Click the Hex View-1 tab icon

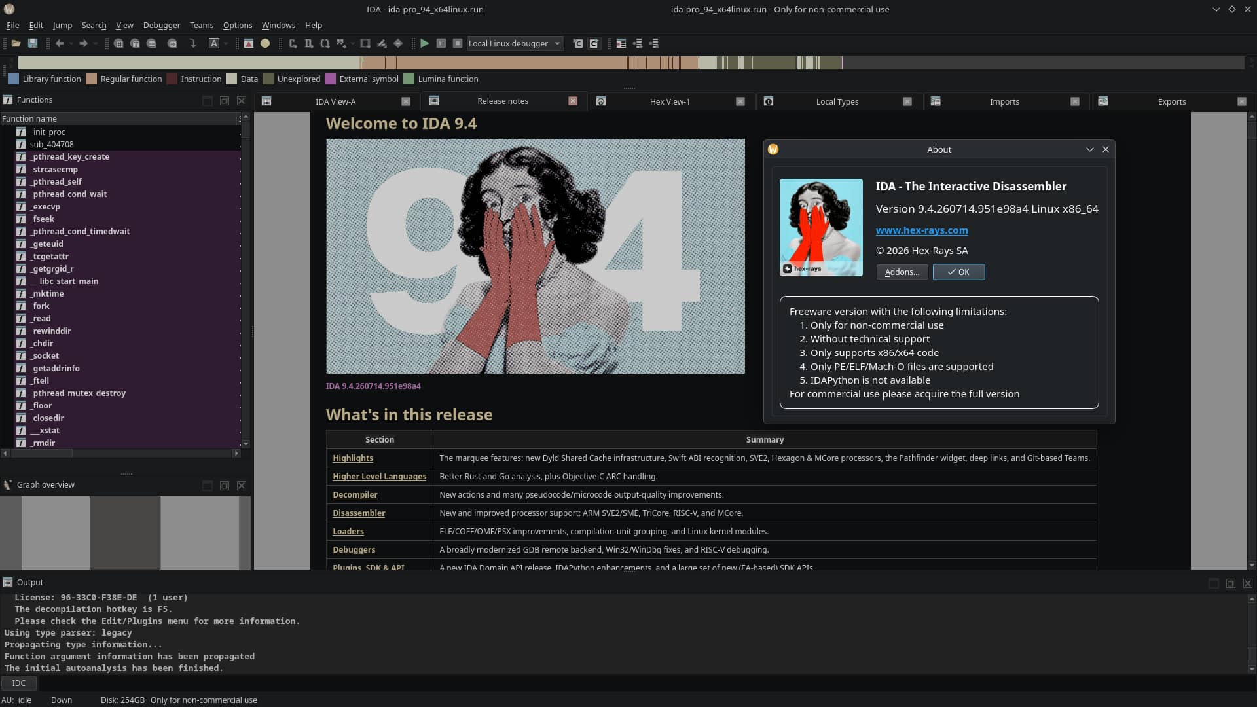pos(601,101)
